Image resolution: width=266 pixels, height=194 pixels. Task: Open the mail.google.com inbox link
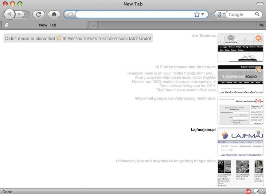[x=175, y=98]
